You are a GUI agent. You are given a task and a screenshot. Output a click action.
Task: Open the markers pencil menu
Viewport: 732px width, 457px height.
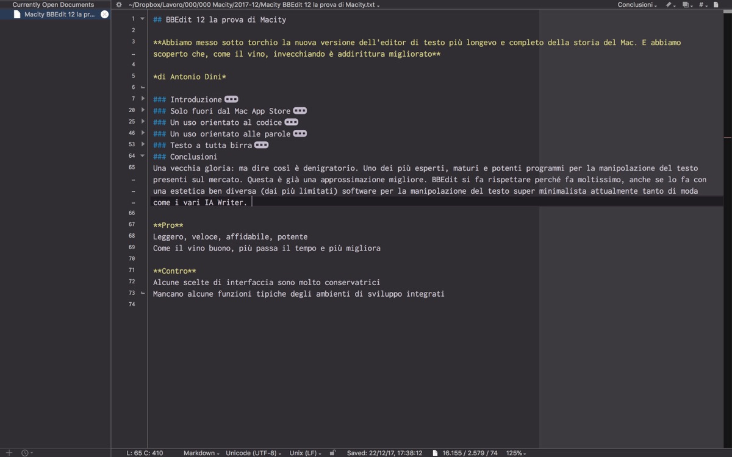pos(670,4)
